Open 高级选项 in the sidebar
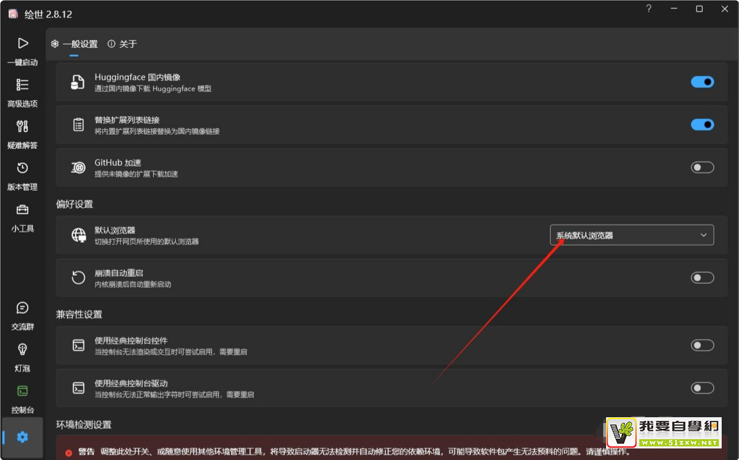Screen dimensions: 739x460 point(23,92)
